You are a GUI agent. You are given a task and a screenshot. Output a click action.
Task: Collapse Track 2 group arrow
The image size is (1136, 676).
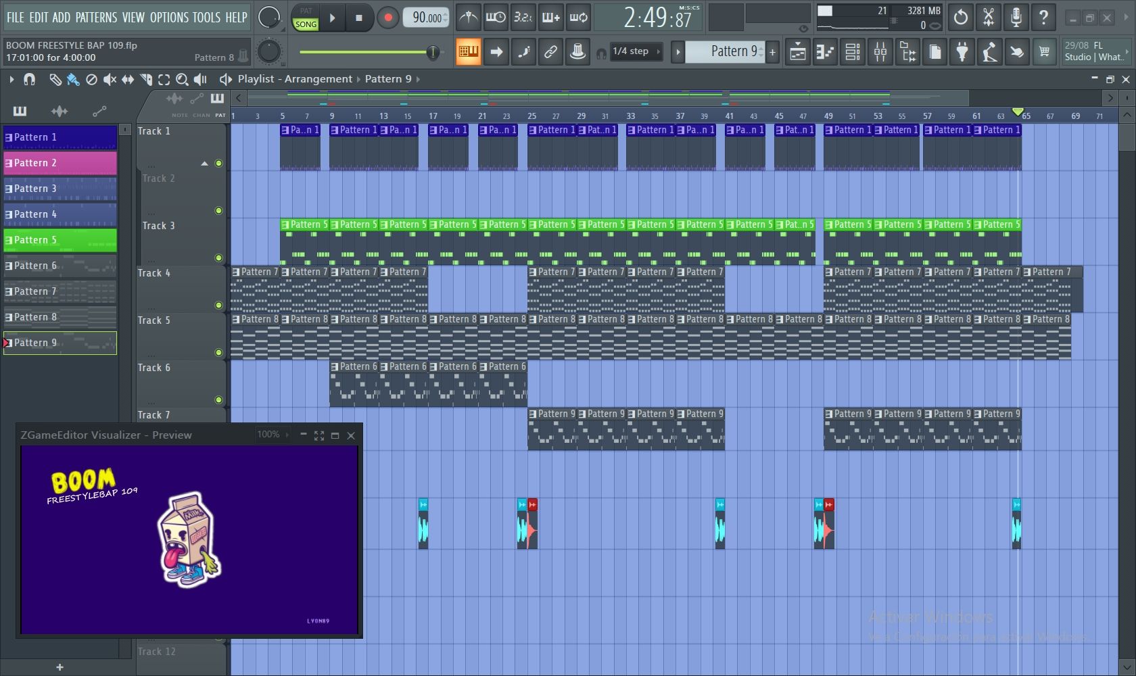pyautogui.click(x=204, y=164)
